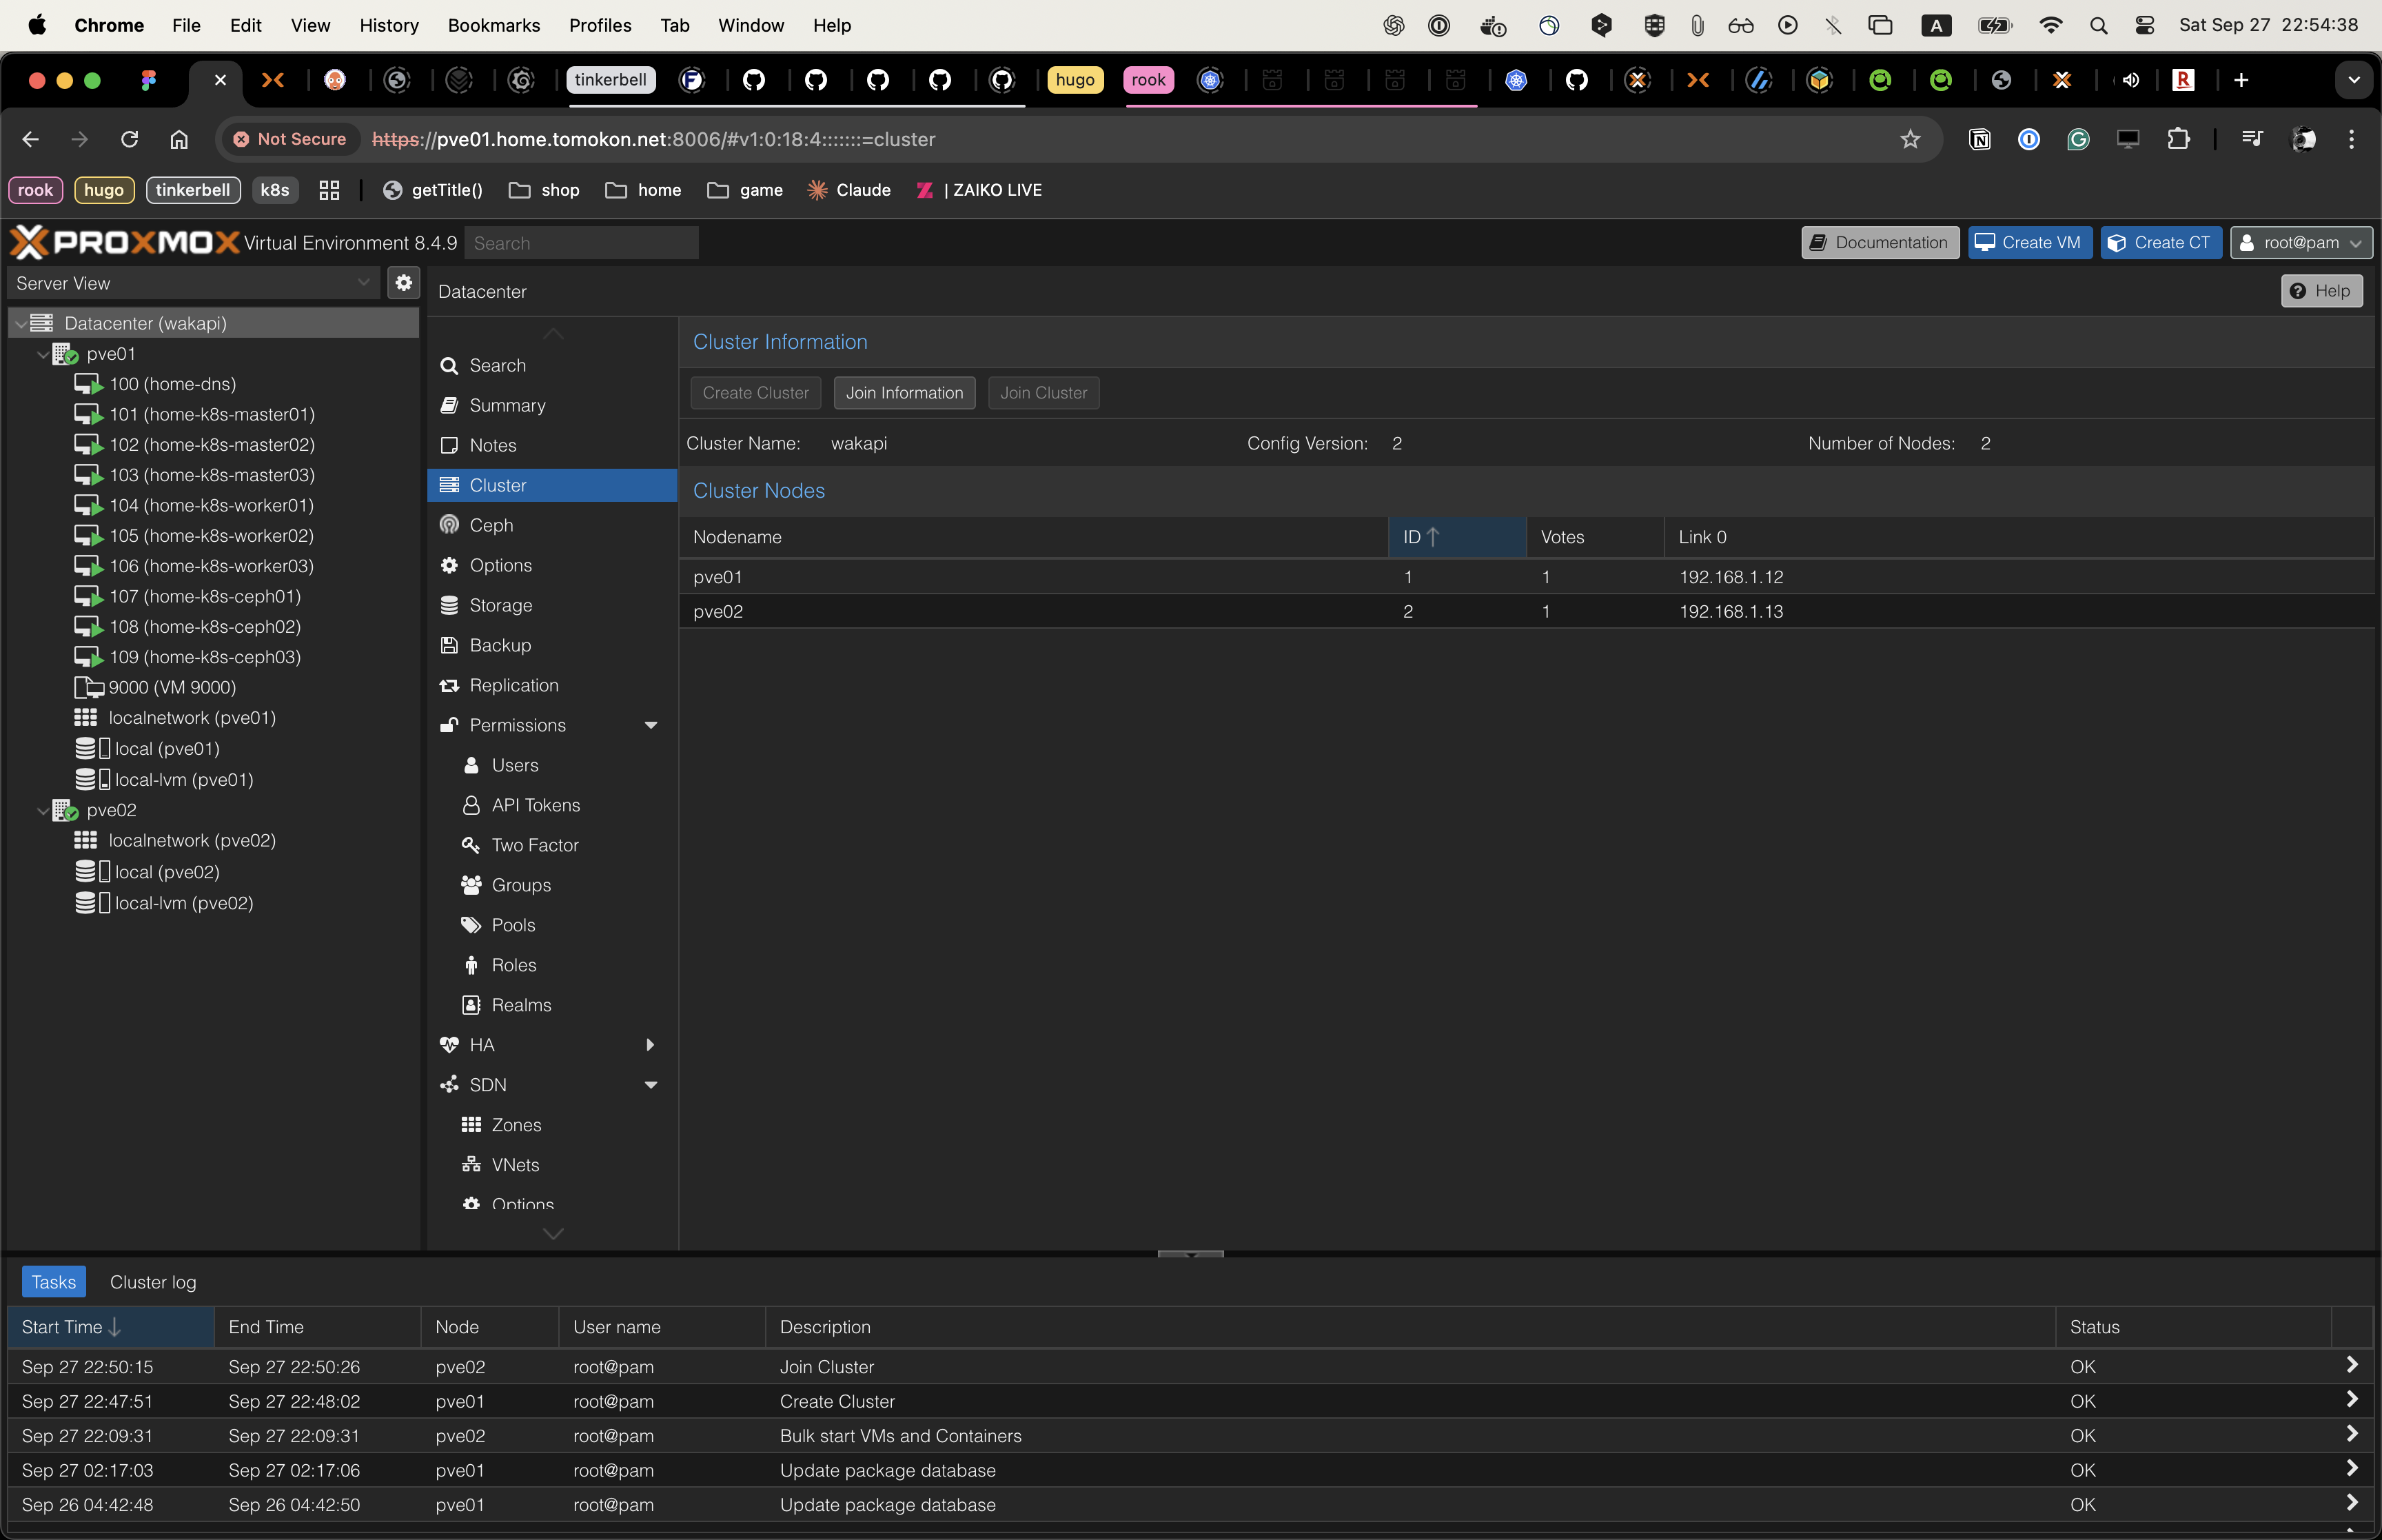
Task: Click the gear icon beside Server View
Action: [x=404, y=283]
